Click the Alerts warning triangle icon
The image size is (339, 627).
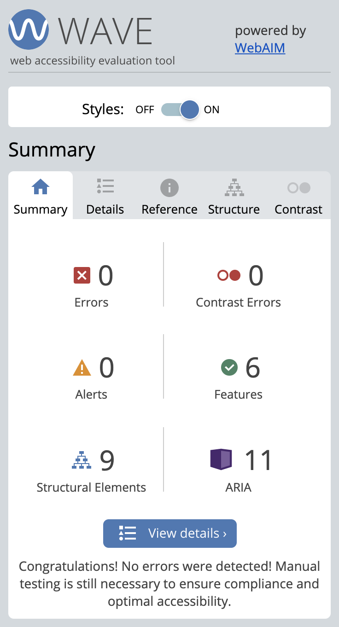pyautogui.click(x=82, y=367)
